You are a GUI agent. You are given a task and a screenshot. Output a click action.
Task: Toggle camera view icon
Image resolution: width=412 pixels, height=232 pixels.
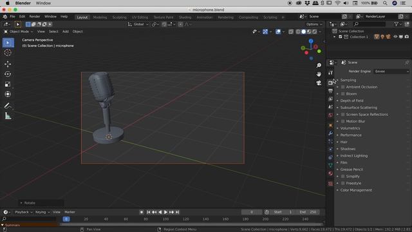(319, 83)
